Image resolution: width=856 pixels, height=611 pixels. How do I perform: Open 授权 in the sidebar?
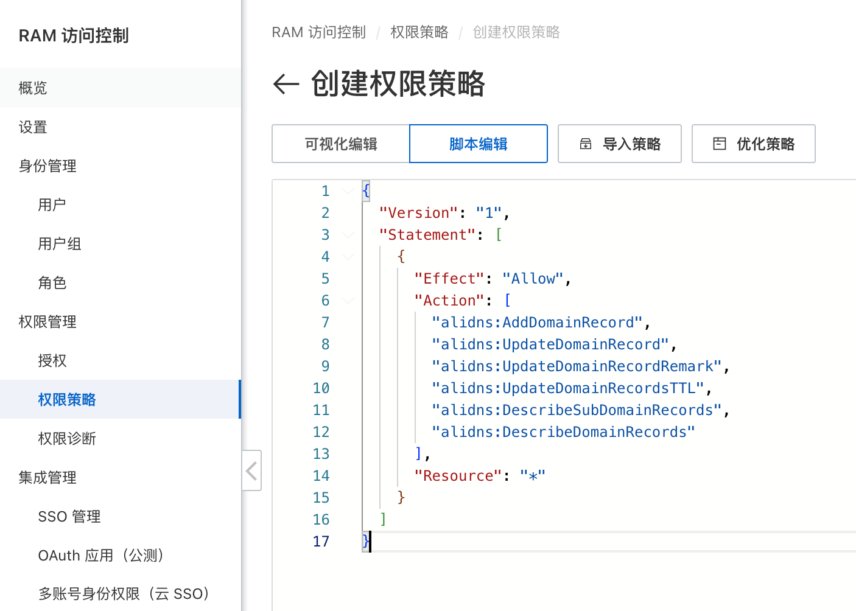click(121, 360)
